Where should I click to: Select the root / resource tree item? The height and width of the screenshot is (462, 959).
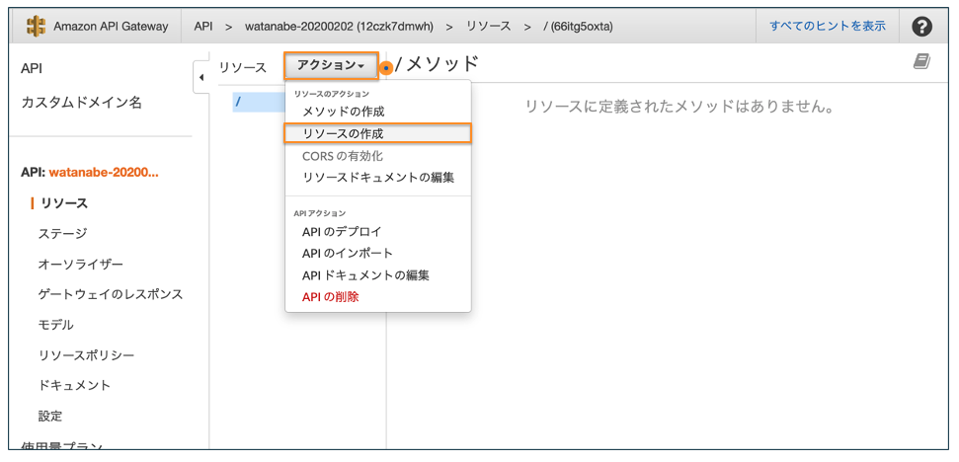tap(260, 102)
